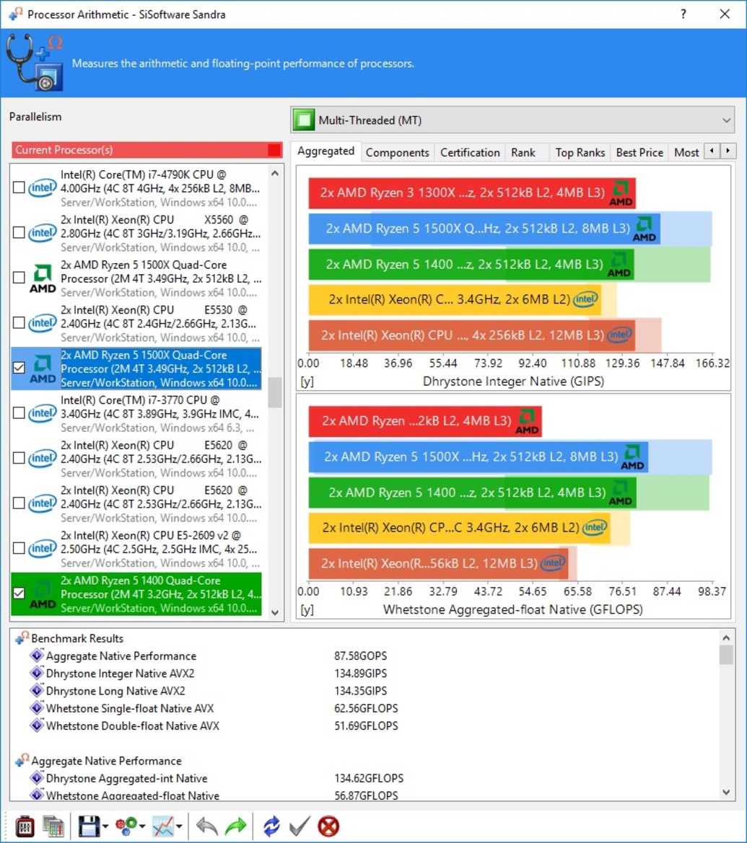
Task: Click diamond icon beside Dhrystone Integer Native AVX2
Action: (x=37, y=673)
